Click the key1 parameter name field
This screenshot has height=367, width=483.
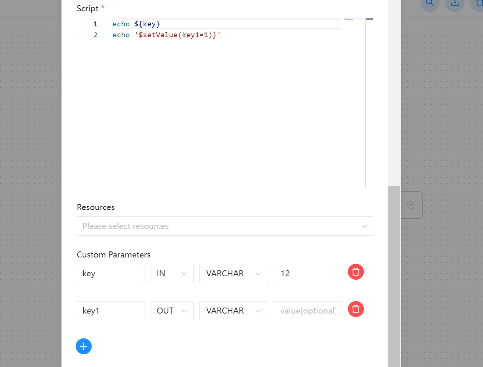pos(110,311)
